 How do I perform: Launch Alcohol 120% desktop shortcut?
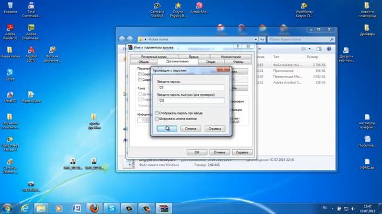tap(31, 54)
